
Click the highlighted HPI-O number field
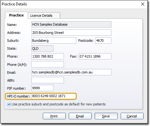[53, 96]
